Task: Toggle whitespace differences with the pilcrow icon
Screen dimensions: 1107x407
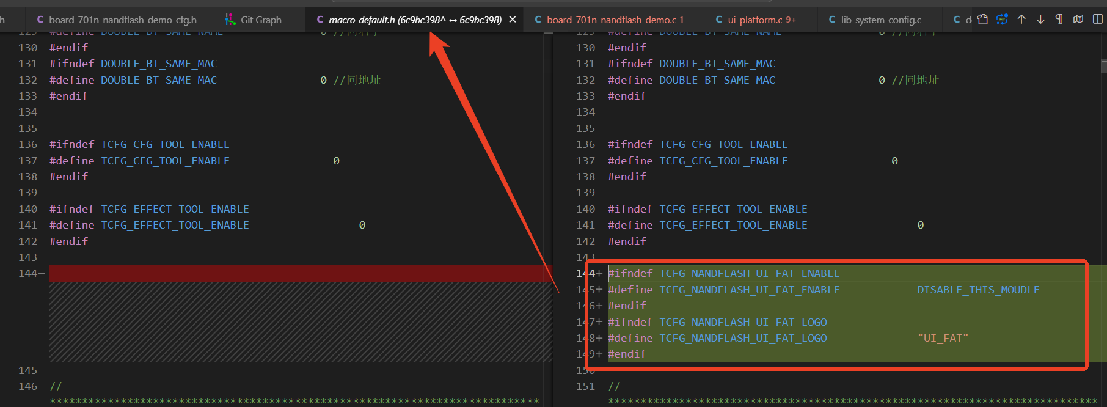Action: pyautogui.click(x=1059, y=20)
